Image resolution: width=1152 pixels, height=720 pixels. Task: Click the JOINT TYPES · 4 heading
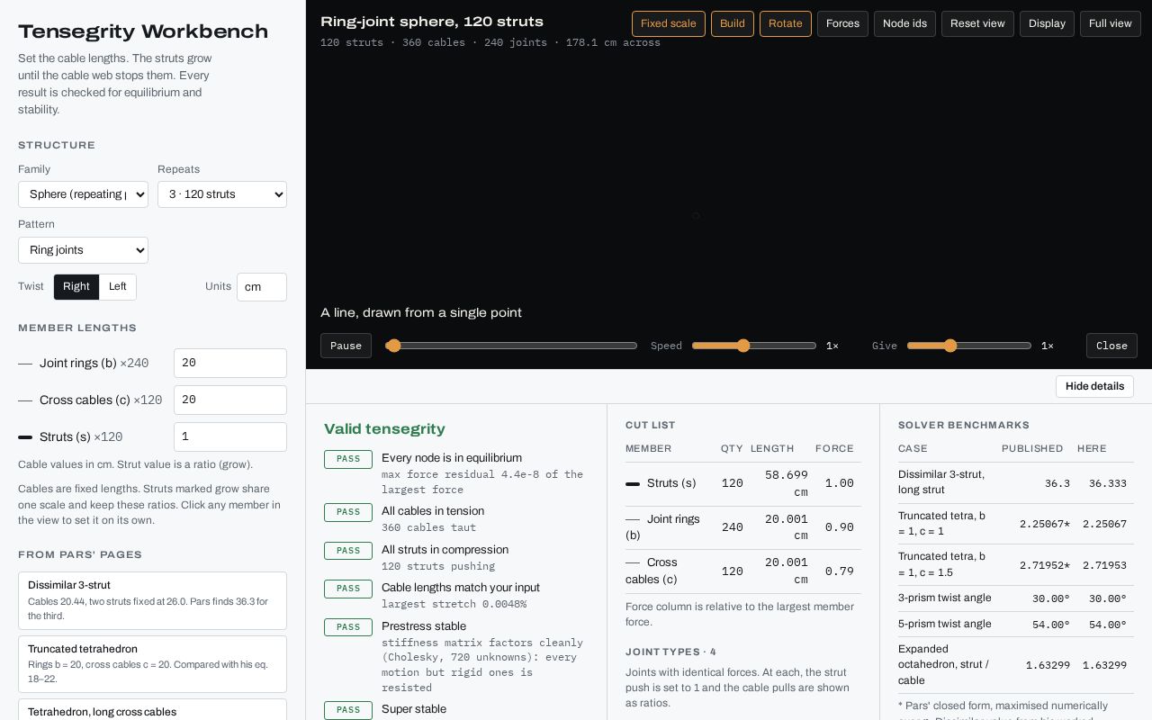(670, 652)
